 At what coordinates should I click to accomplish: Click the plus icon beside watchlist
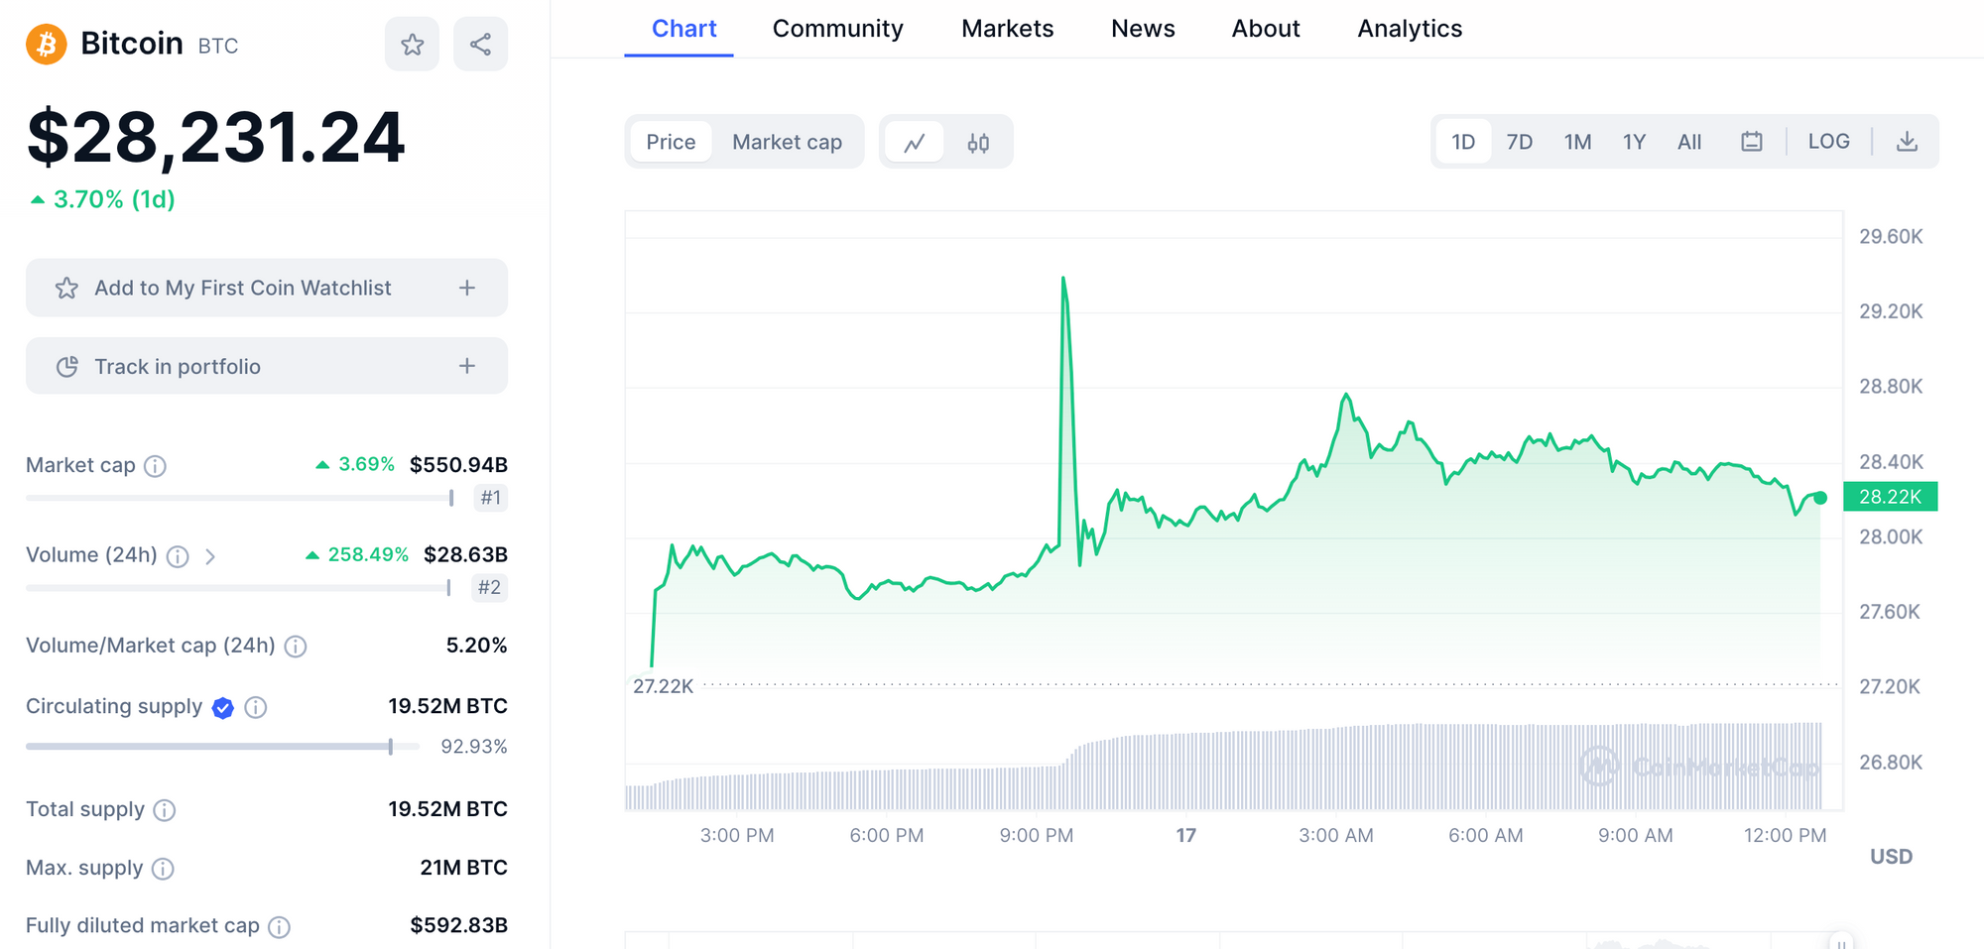click(467, 288)
